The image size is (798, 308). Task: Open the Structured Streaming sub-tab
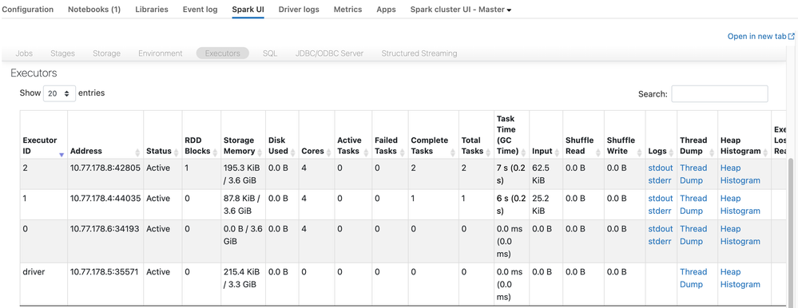tap(419, 53)
